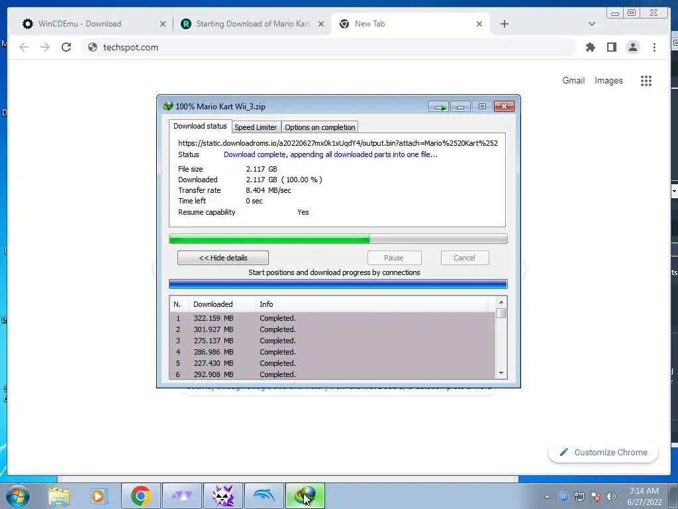Show hidden system tray icons

[x=547, y=496]
